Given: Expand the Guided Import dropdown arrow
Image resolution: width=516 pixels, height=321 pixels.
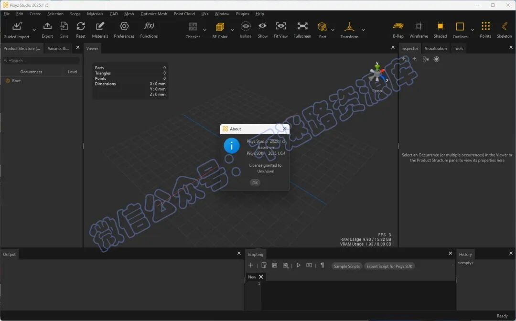Looking at the screenshot, I should [x=34, y=30].
